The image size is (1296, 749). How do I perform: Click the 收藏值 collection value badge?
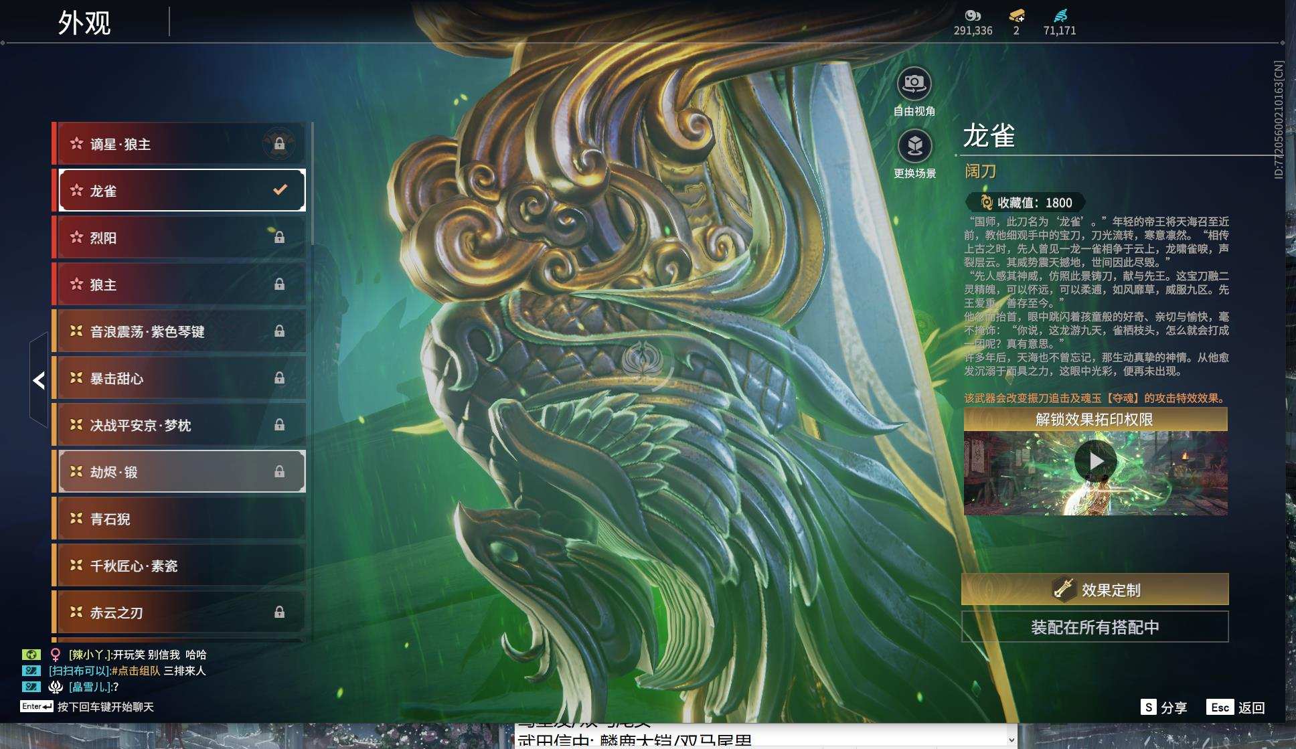1026,202
